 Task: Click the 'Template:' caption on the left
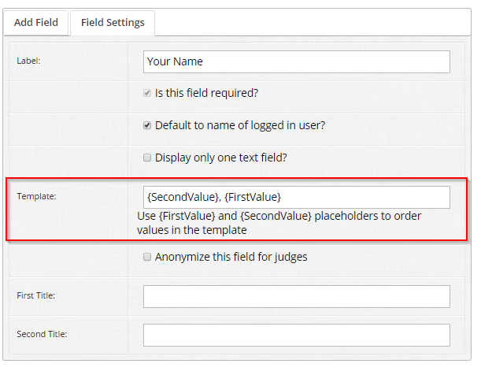[x=36, y=196]
